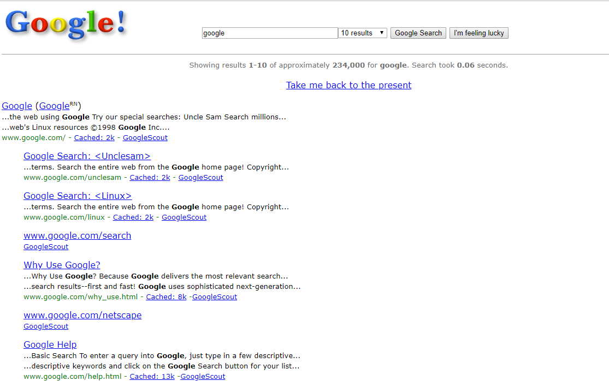Click the green URL text 'www.google.com/linux'
Viewport: 609px width, 381px height.
coord(64,217)
